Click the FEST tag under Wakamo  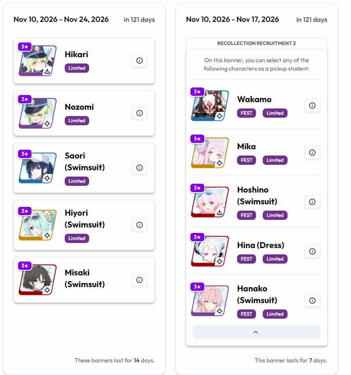tap(246, 113)
